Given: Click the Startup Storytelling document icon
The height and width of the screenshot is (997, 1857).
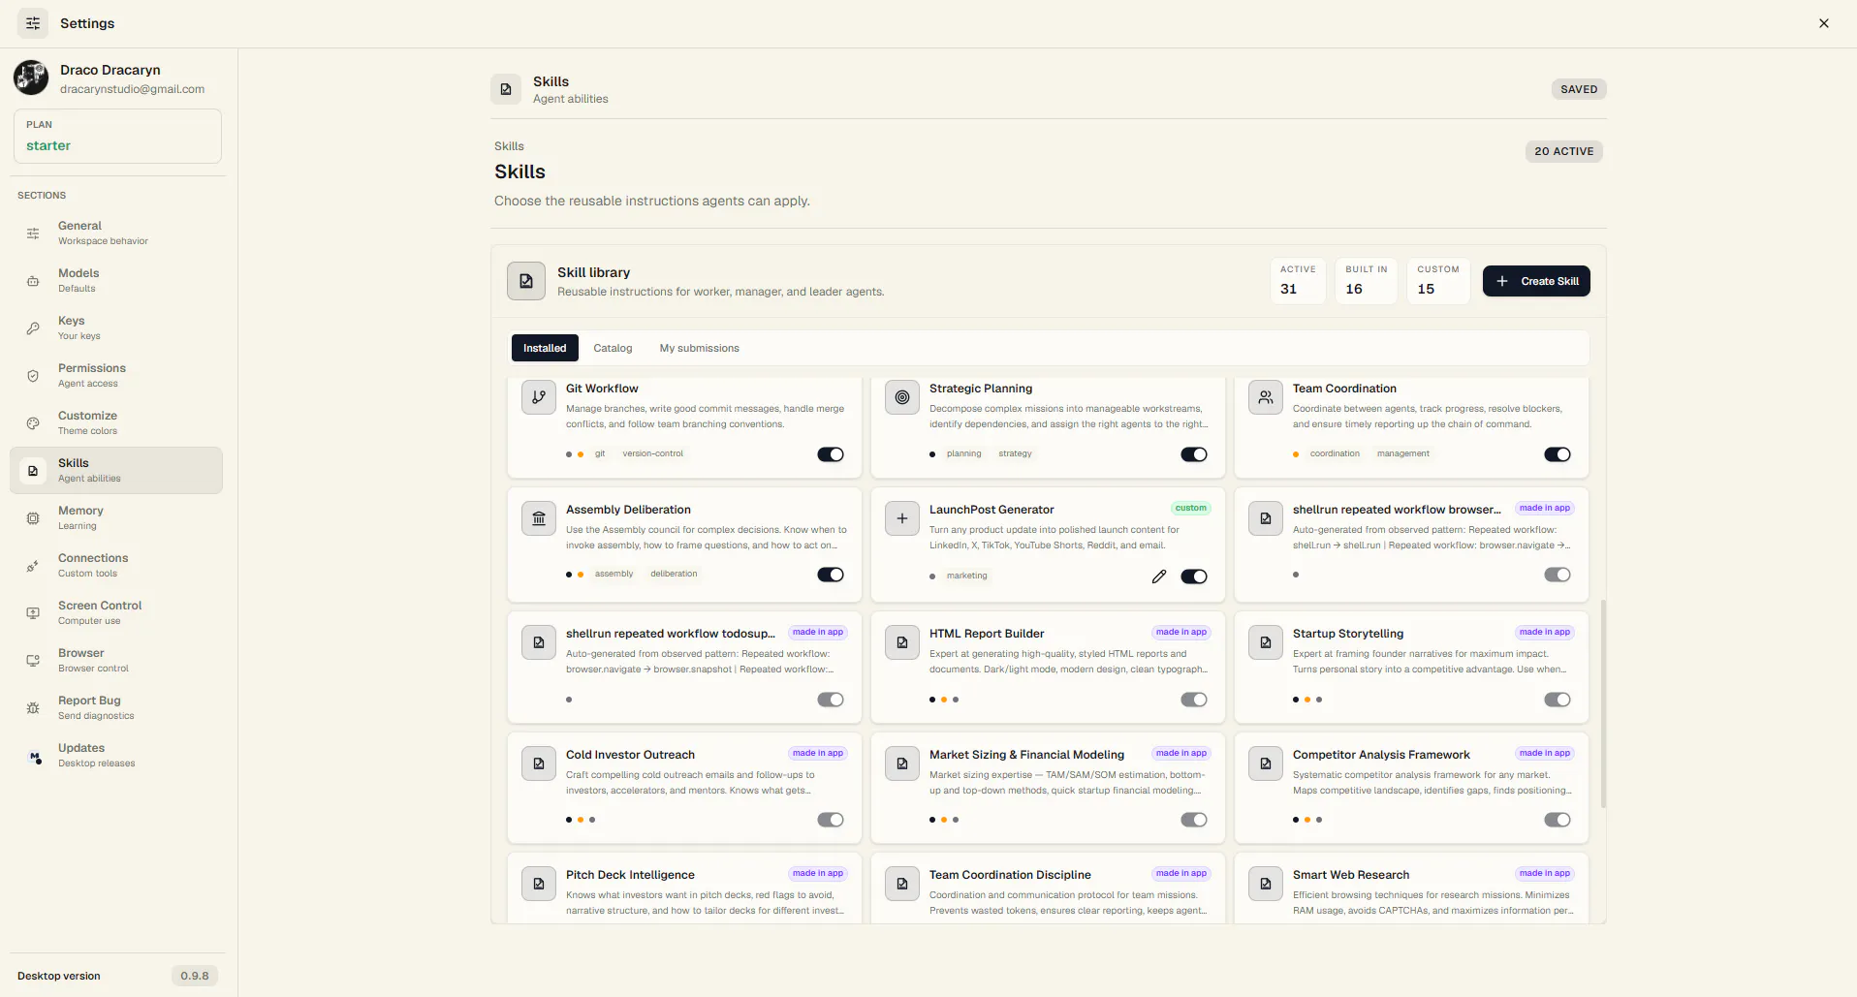Looking at the screenshot, I should click(1266, 642).
